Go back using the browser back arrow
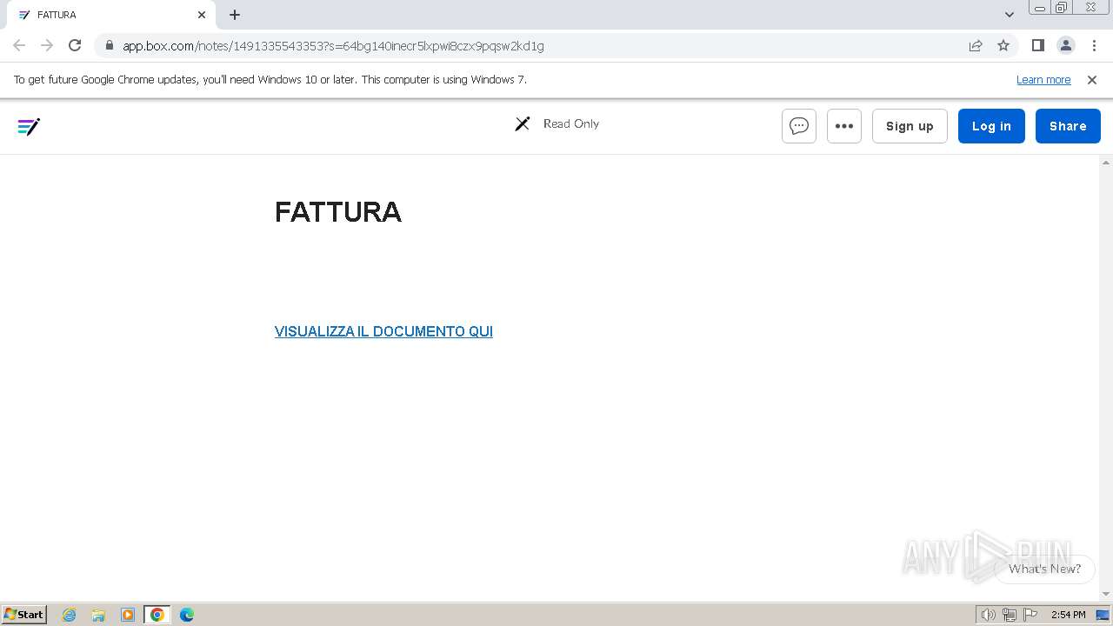 click(19, 46)
